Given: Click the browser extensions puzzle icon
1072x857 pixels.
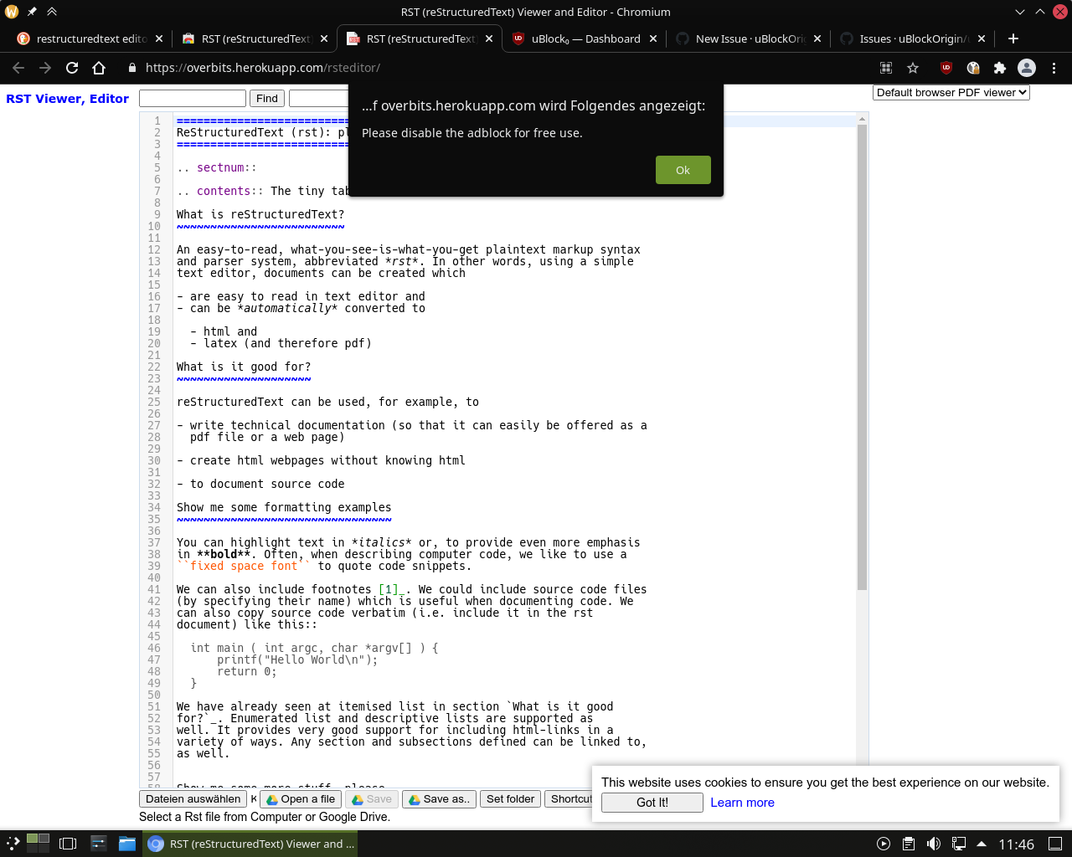Looking at the screenshot, I should tap(999, 69).
